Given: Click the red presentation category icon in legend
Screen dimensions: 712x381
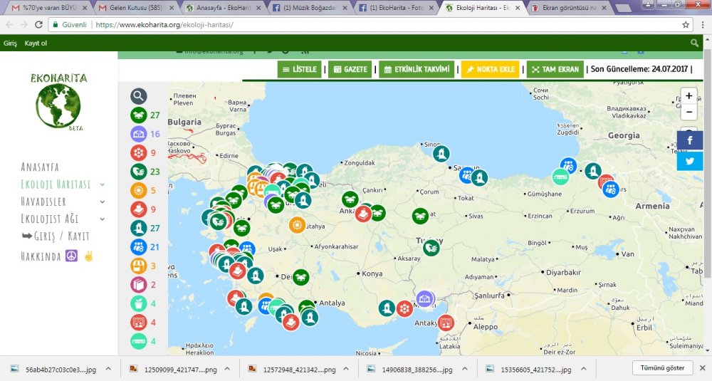Looking at the screenshot, I should point(139,323).
